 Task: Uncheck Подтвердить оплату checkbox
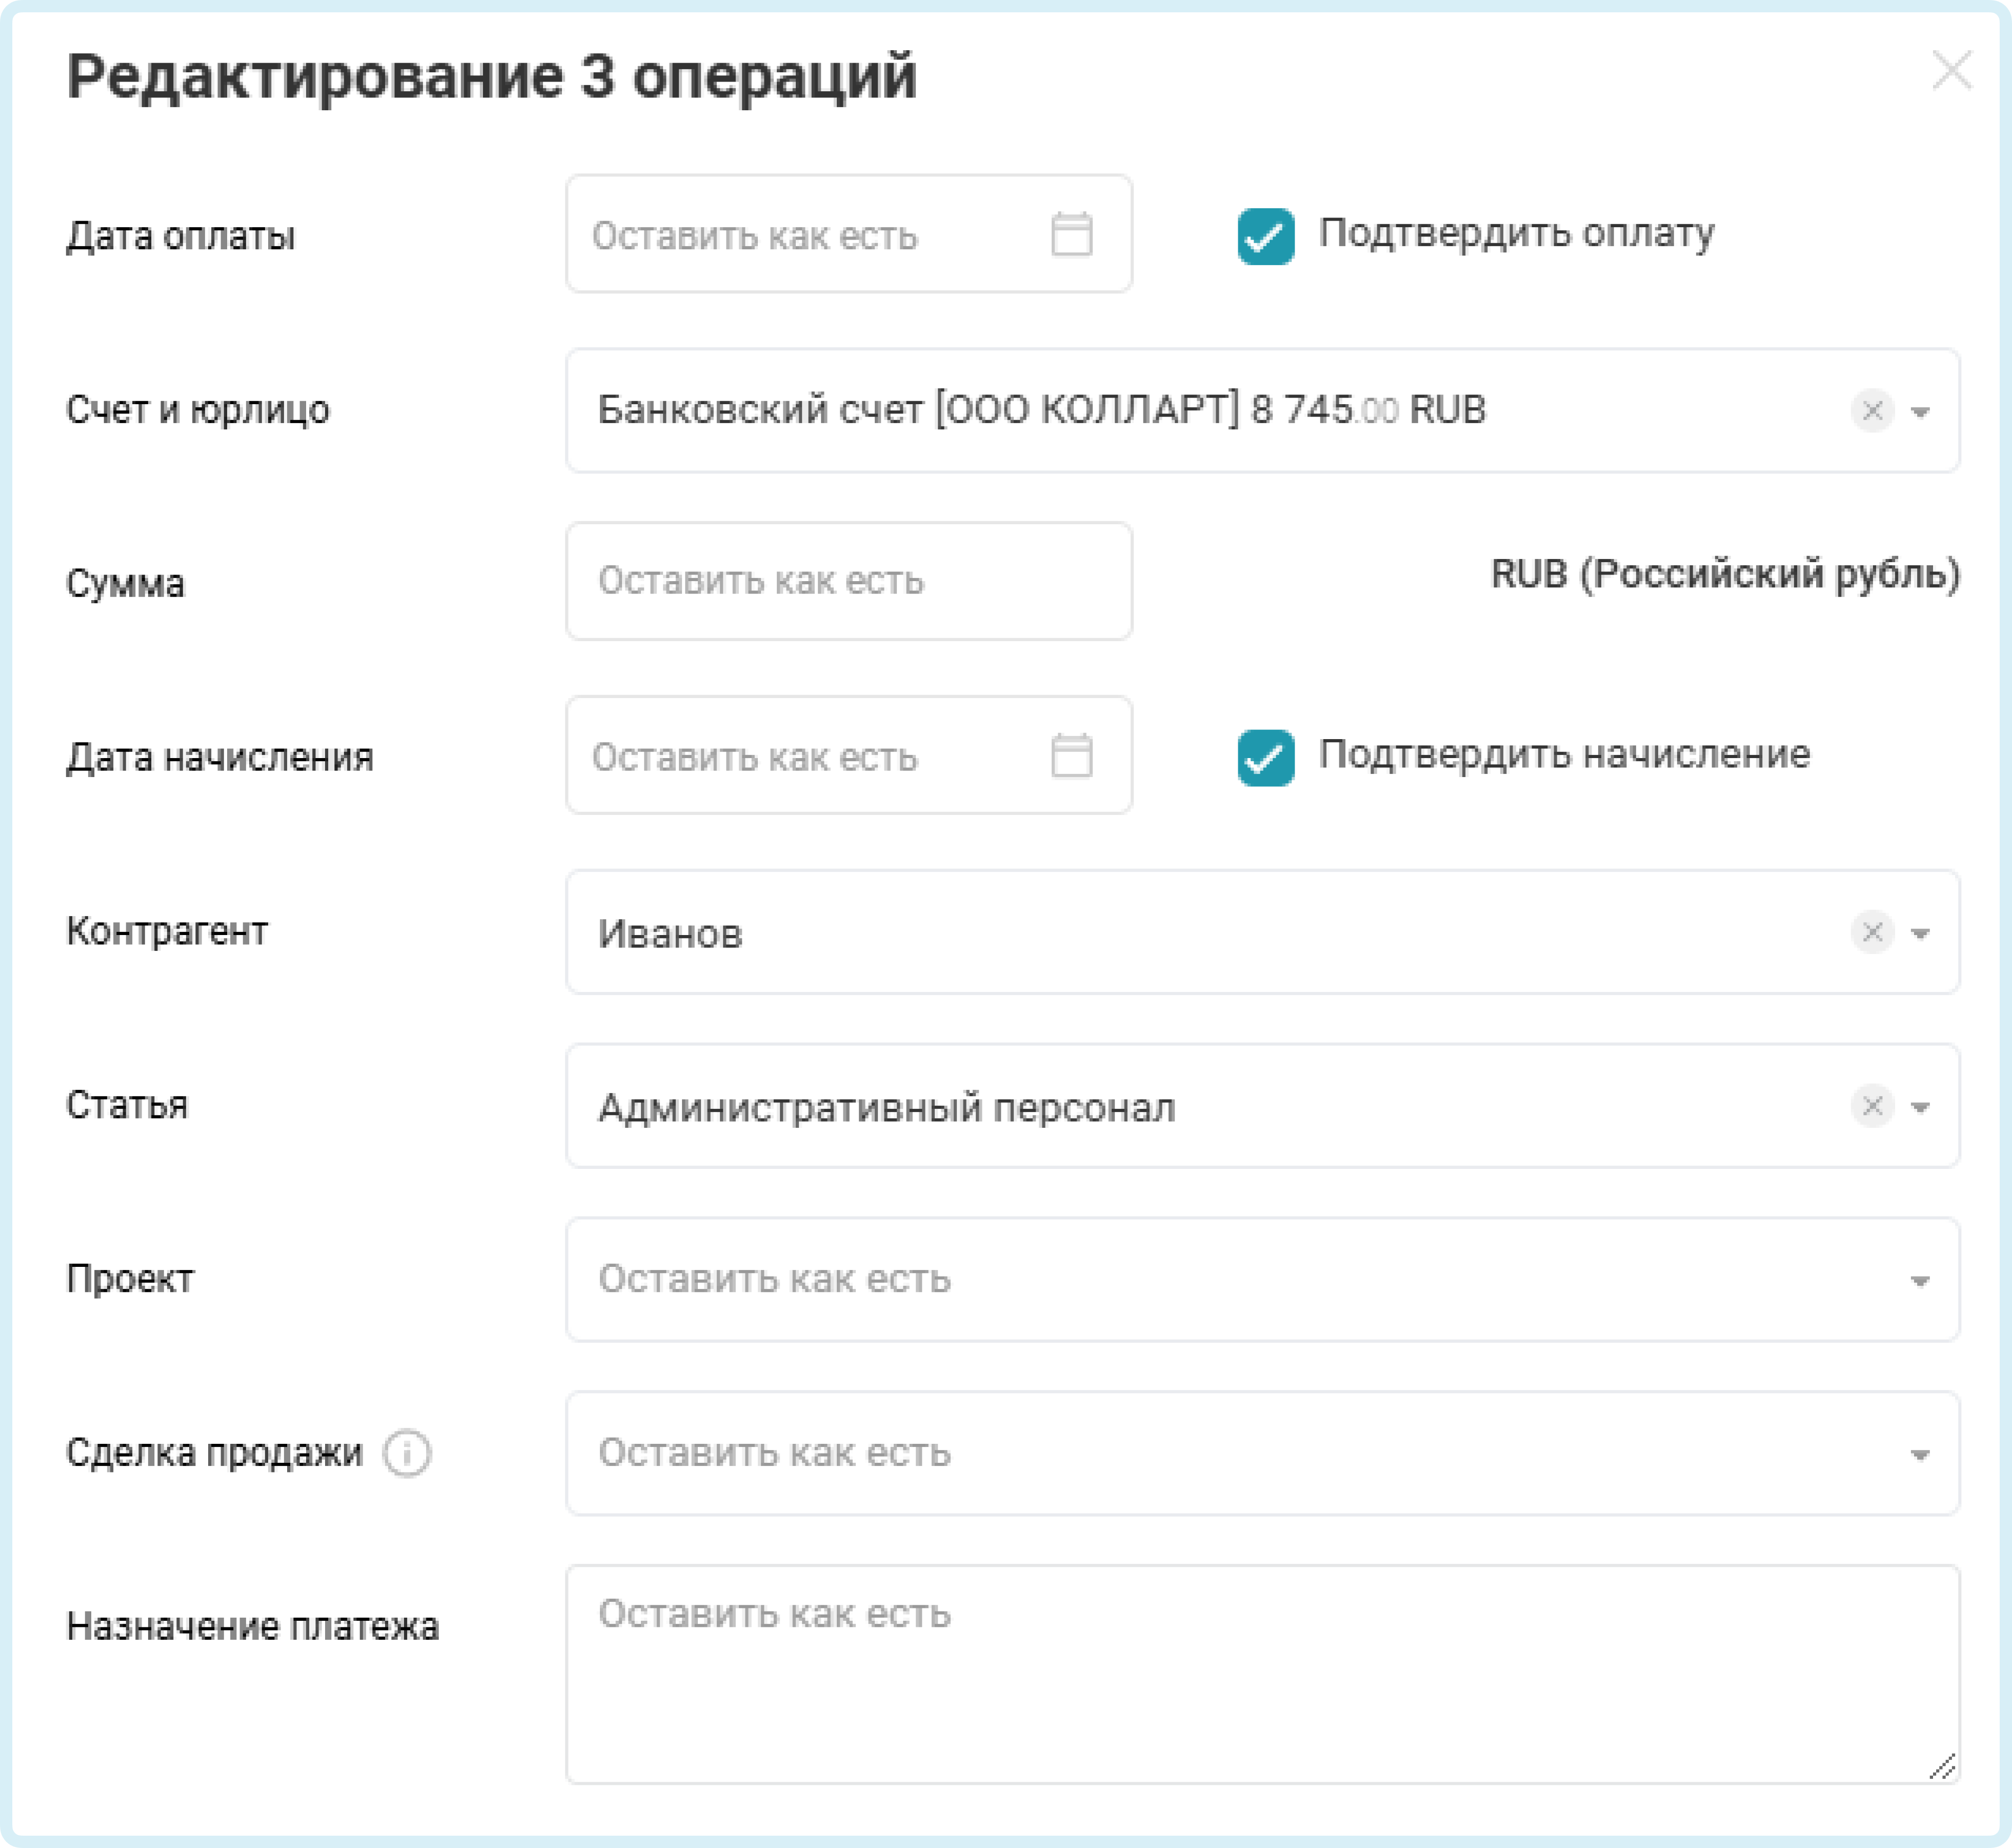[1265, 237]
